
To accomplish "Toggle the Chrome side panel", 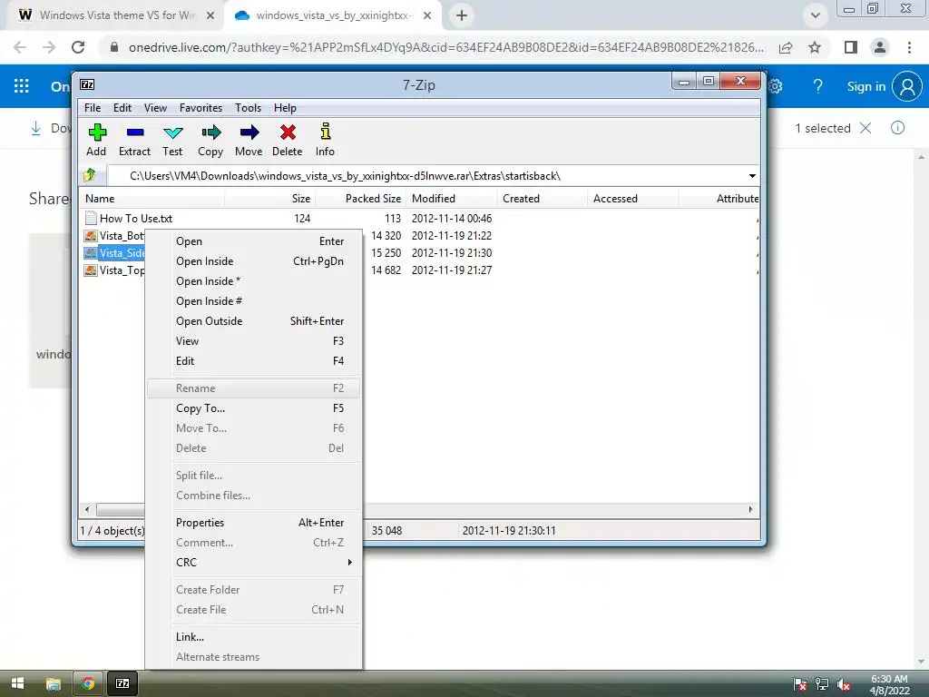I will click(x=851, y=47).
